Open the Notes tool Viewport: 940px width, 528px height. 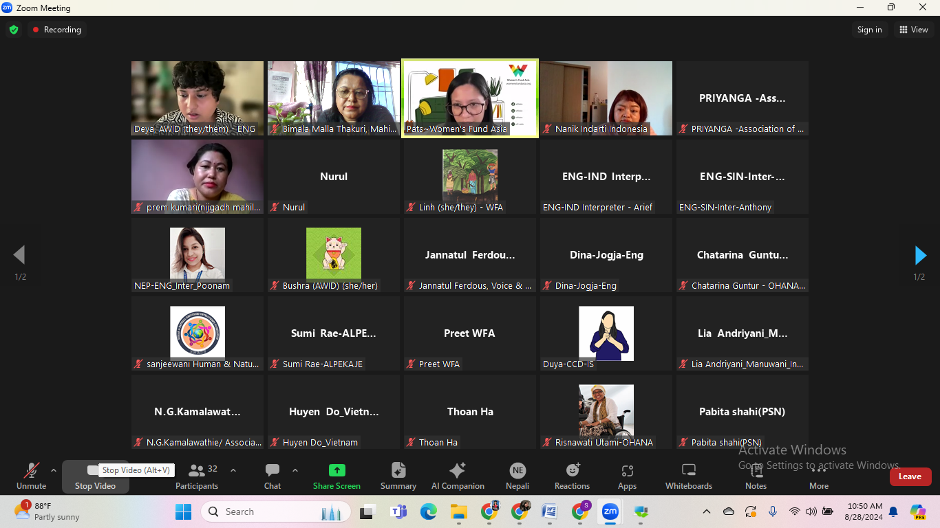pyautogui.click(x=756, y=476)
